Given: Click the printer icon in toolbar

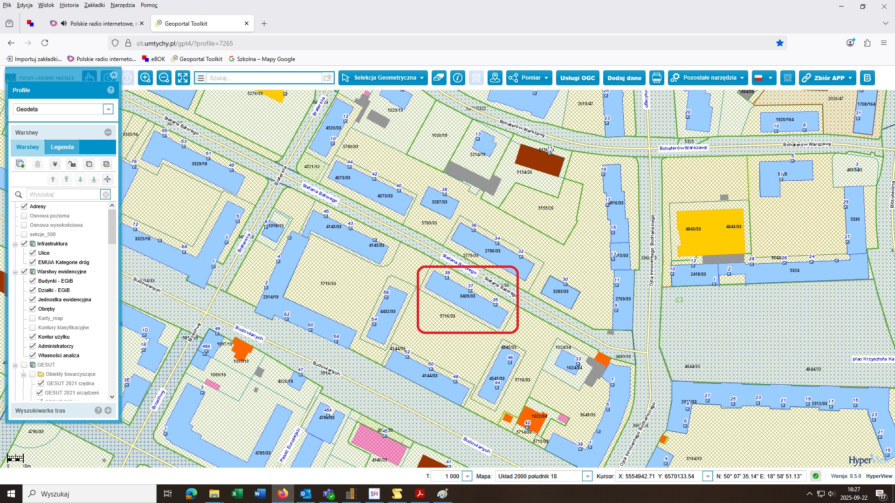Looking at the screenshot, I should click(657, 78).
